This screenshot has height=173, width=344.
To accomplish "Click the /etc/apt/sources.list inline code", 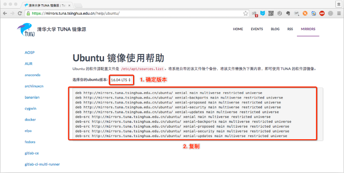I will pyautogui.click(x=142, y=69).
